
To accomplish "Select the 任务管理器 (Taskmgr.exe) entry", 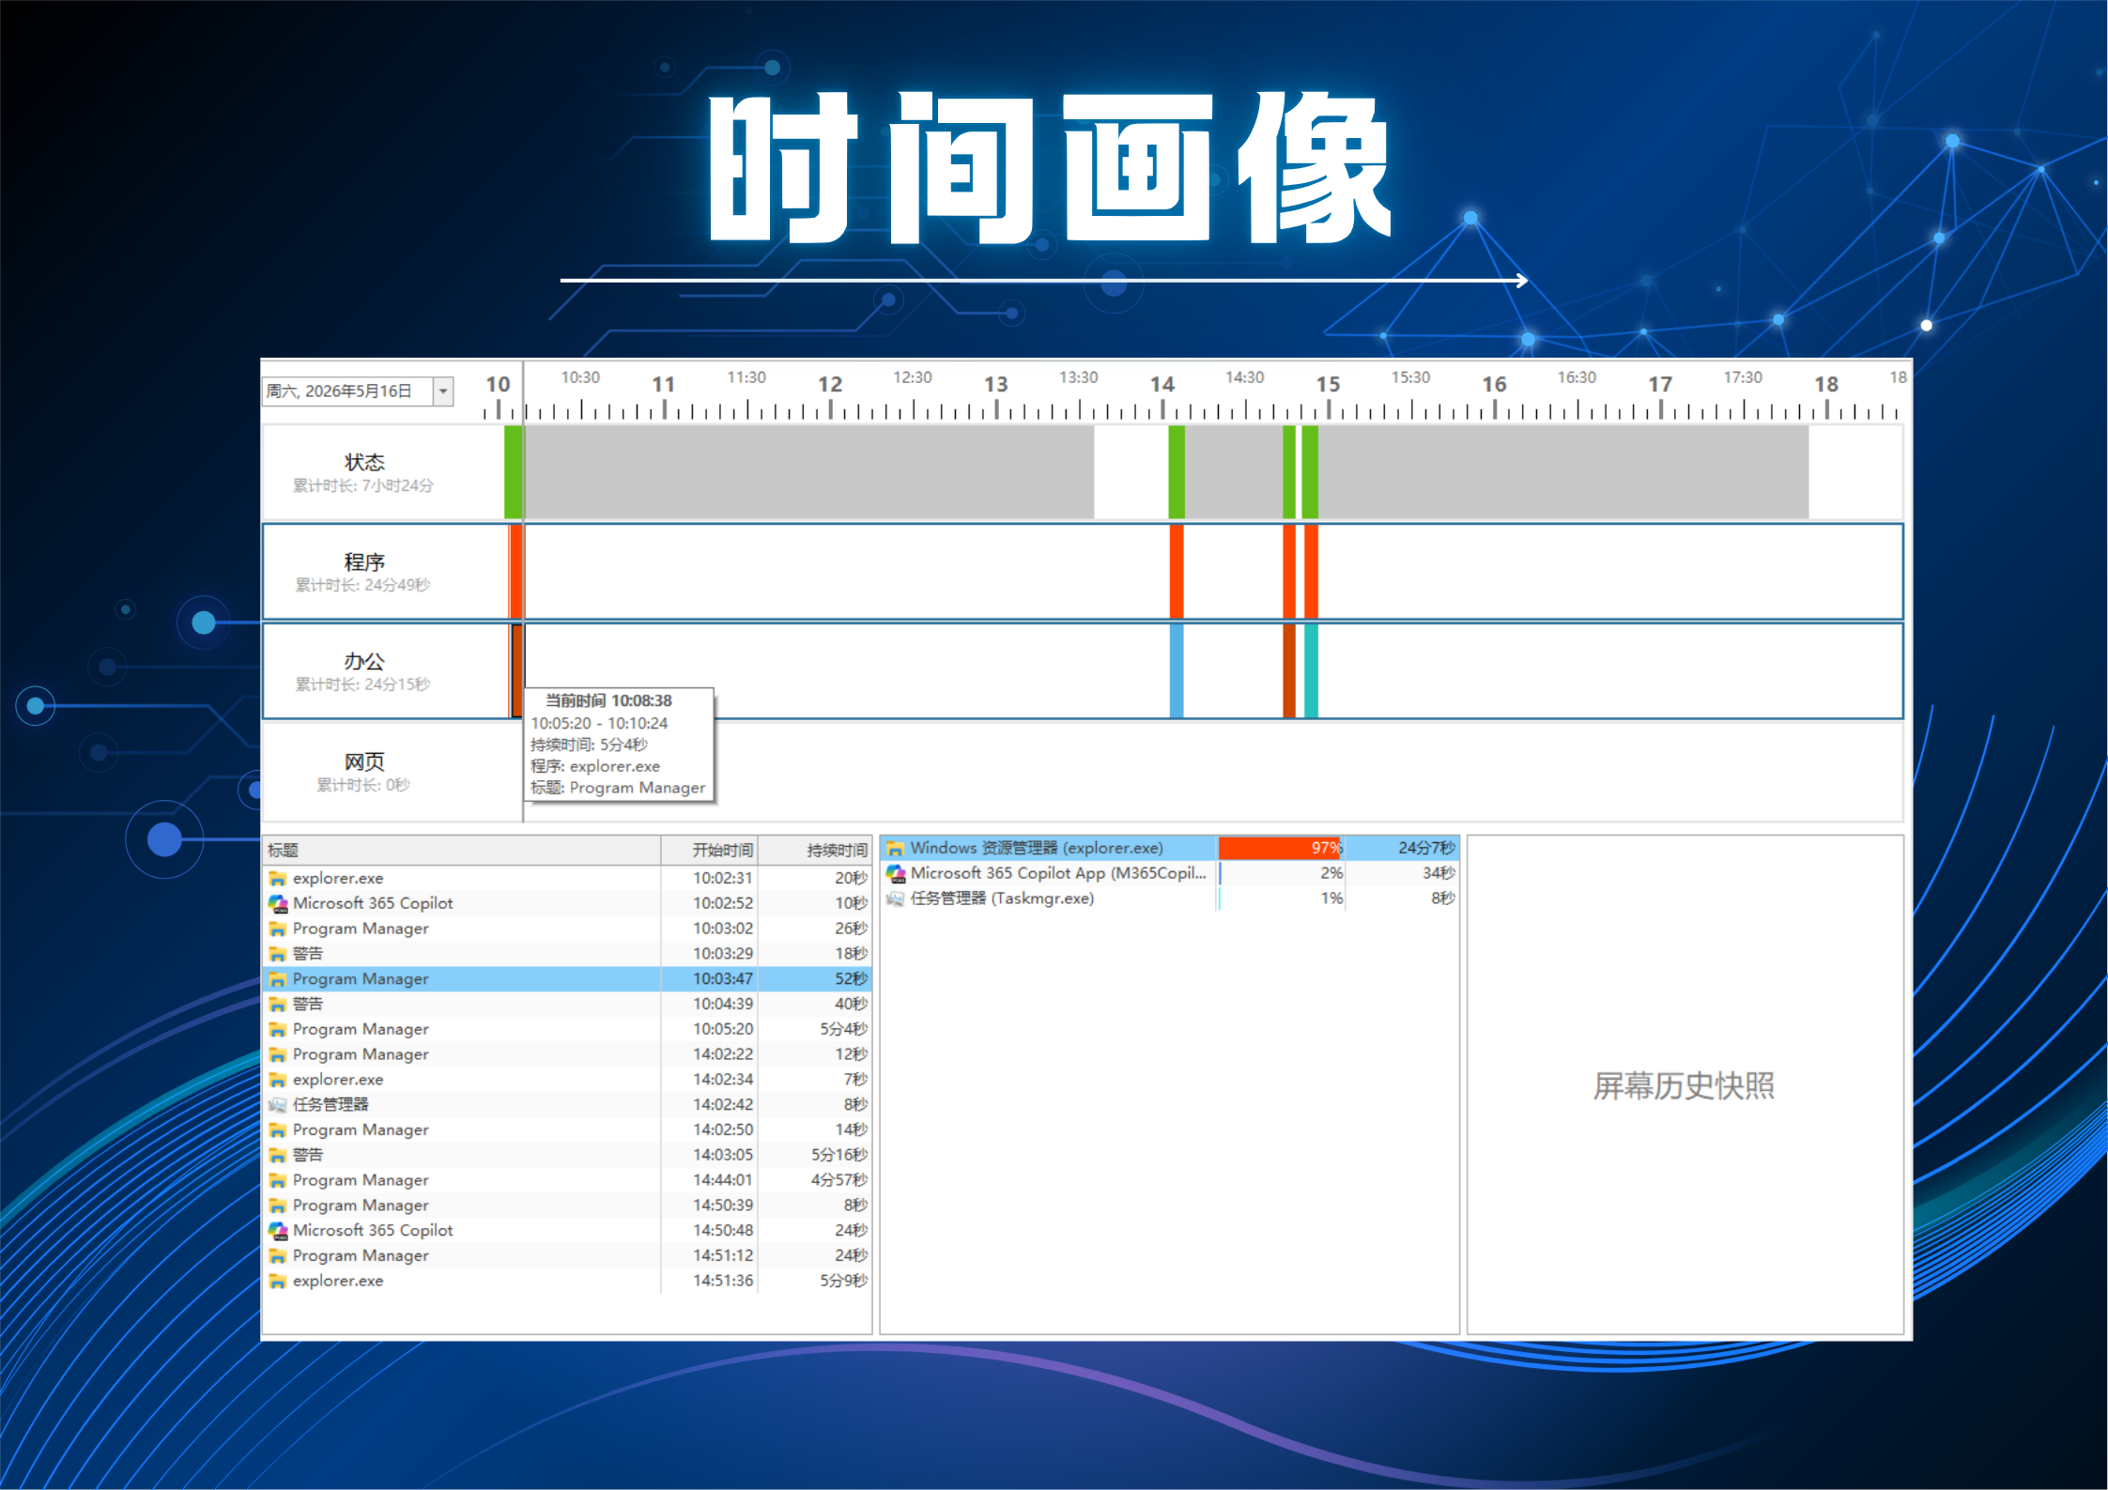I will tap(1170, 899).
